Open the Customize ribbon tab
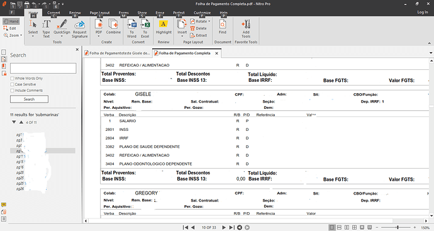The width and height of the screenshot is (434, 231). (202, 13)
